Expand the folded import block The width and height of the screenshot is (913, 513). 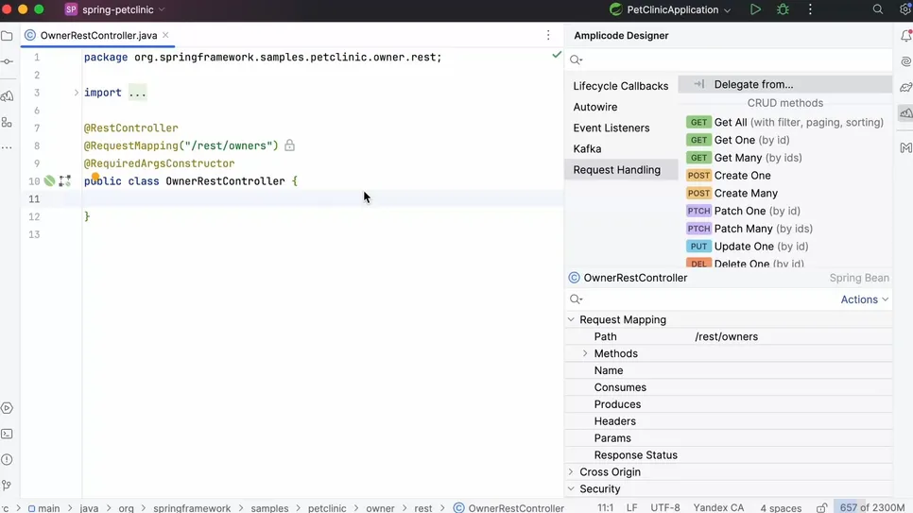pos(76,93)
